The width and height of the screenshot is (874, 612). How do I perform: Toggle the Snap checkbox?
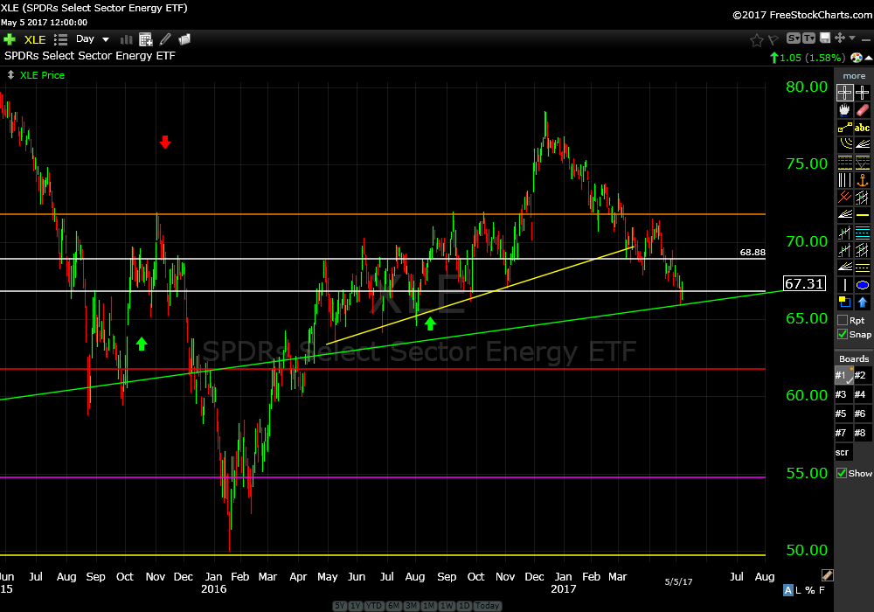click(x=843, y=334)
